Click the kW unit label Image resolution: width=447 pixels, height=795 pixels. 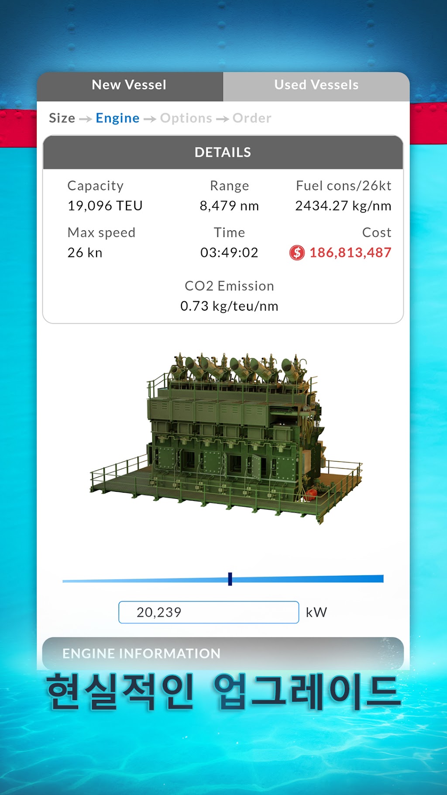click(316, 612)
